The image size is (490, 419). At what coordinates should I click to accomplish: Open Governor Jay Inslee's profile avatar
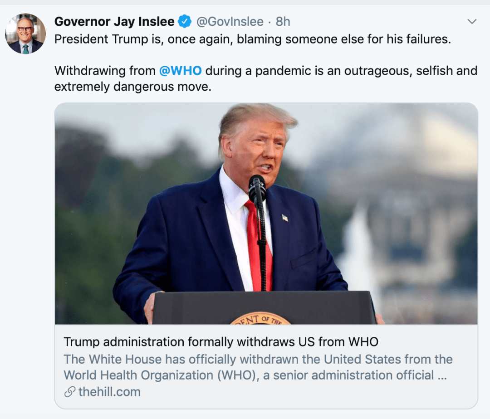click(x=25, y=34)
